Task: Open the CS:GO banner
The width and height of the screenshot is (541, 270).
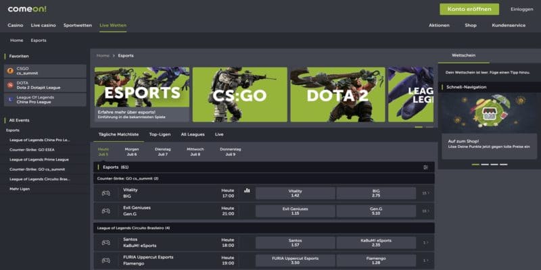Action: [x=240, y=94]
